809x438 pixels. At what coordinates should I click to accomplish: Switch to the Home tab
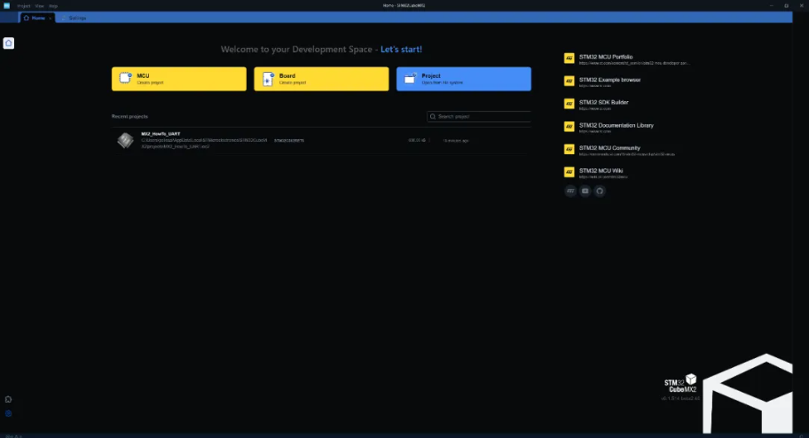[37, 18]
